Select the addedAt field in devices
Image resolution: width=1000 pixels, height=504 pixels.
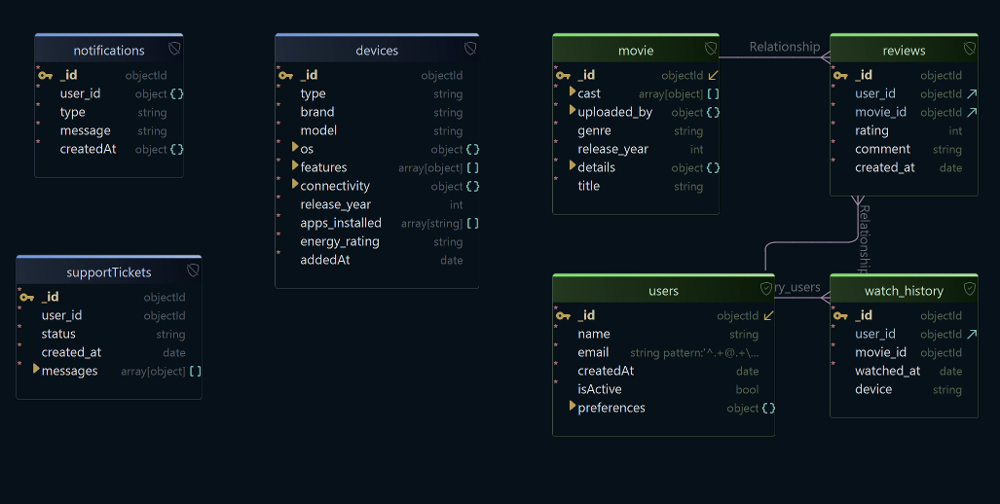click(377, 260)
